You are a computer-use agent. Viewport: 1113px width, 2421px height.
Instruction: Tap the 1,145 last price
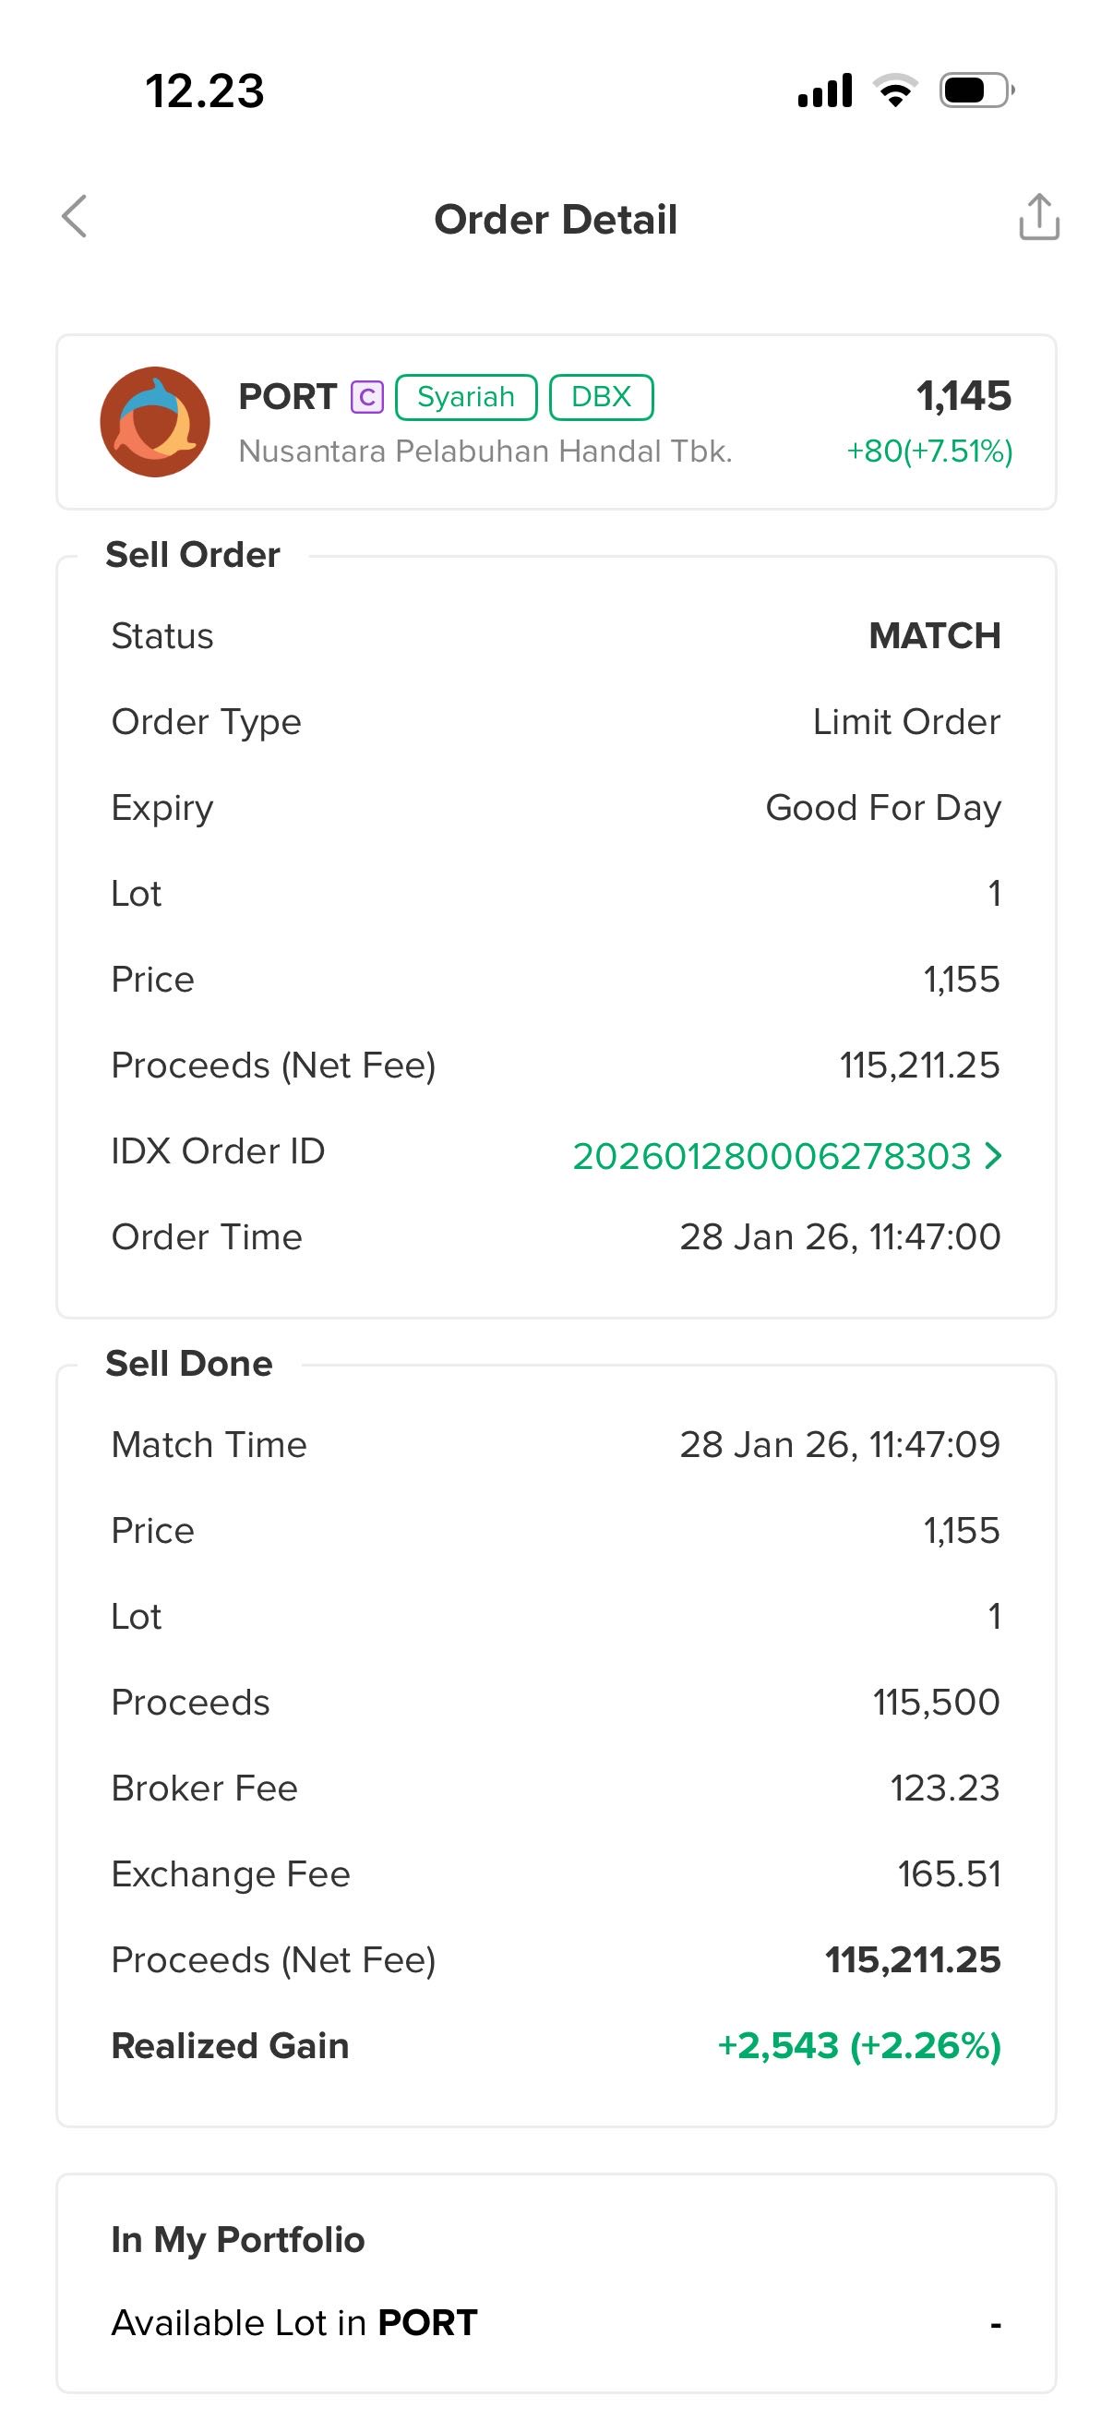click(x=963, y=396)
